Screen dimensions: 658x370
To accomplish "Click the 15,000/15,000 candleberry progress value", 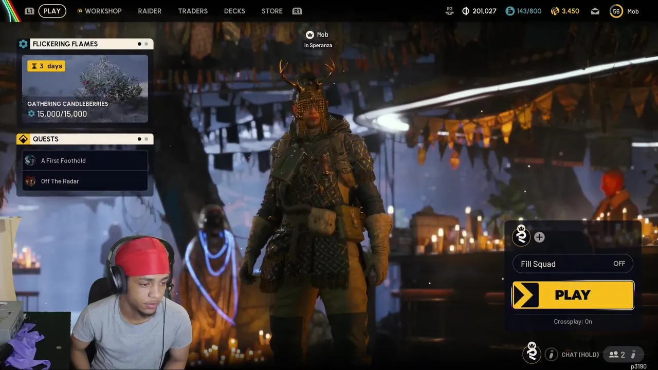I will click(62, 114).
